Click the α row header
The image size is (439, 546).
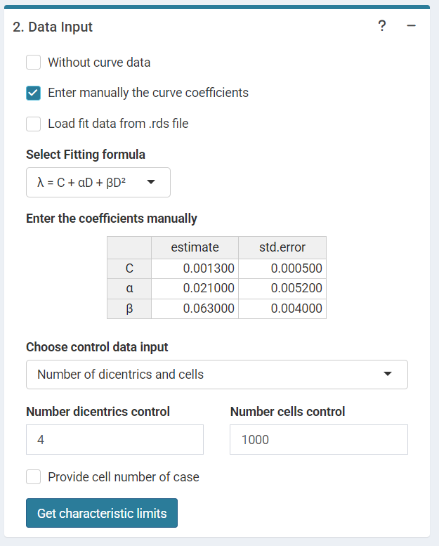(129, 288)
